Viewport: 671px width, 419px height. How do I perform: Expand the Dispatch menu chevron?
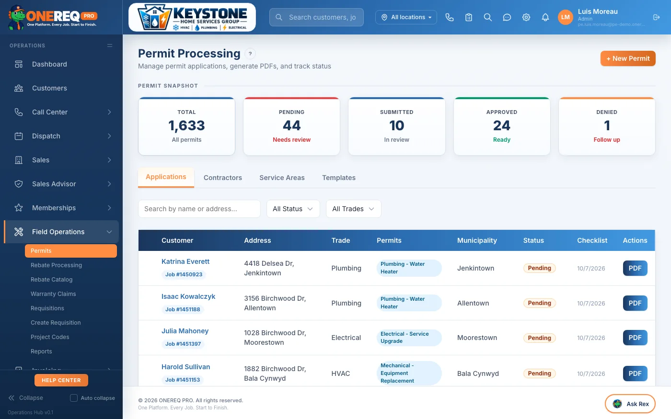109,136
